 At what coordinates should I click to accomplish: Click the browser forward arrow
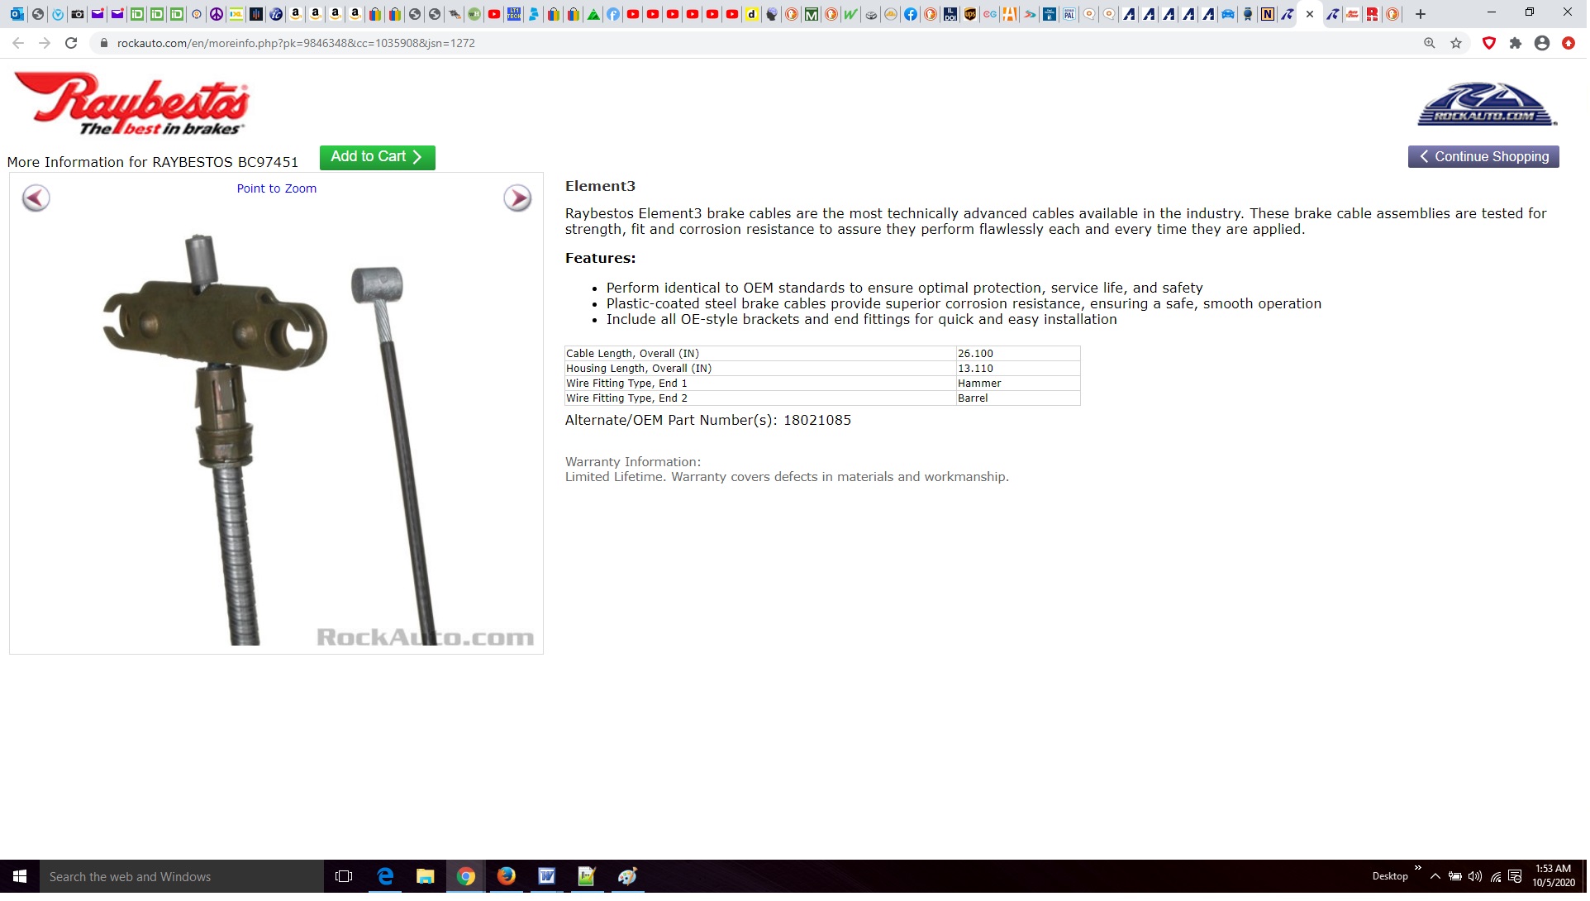[45, 43]
